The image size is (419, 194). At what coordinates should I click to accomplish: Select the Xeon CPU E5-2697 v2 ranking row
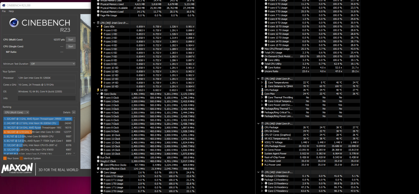37,145
